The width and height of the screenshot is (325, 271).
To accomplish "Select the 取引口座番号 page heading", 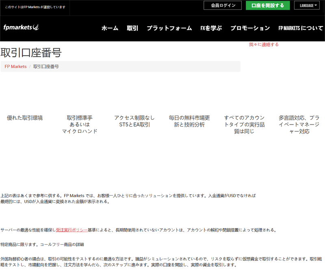I will (31, 53).
